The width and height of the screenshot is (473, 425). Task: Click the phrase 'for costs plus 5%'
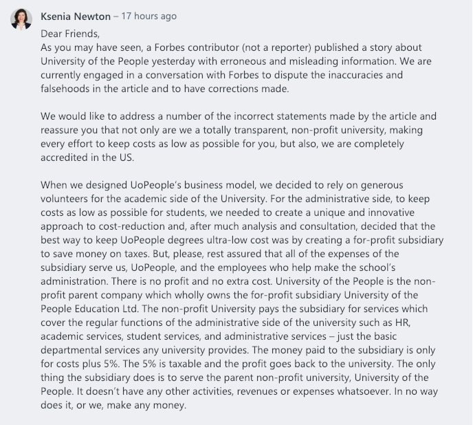80,364
